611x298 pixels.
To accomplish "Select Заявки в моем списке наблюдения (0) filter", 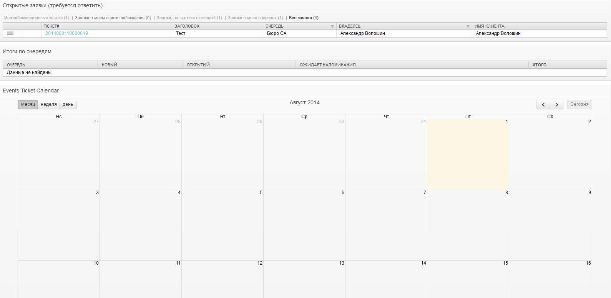I will 113,18.
